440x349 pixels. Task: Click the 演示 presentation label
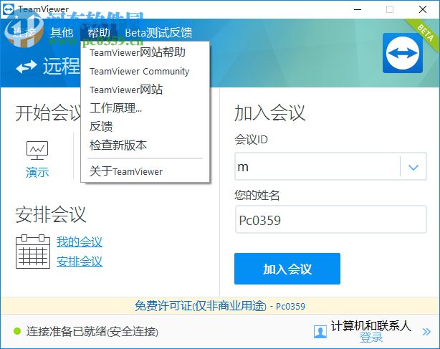[x=37, y=172]
